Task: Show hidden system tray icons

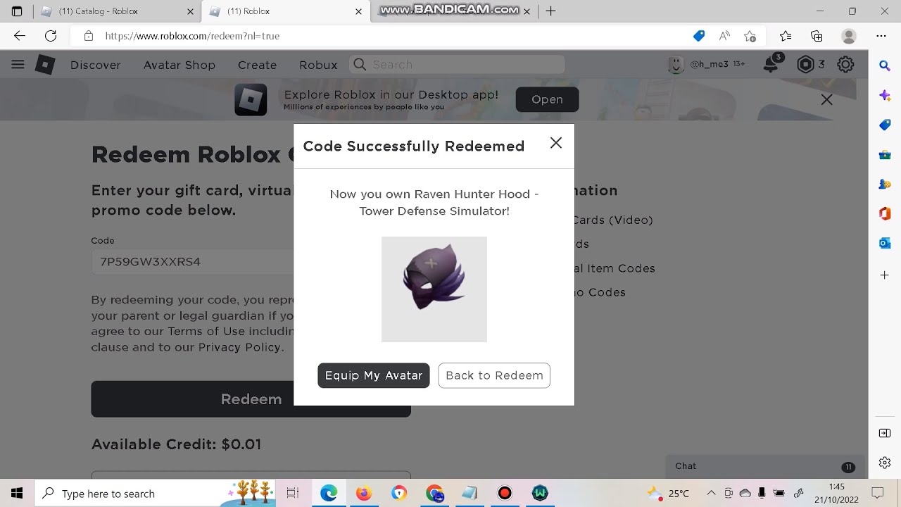Action: 711,493
